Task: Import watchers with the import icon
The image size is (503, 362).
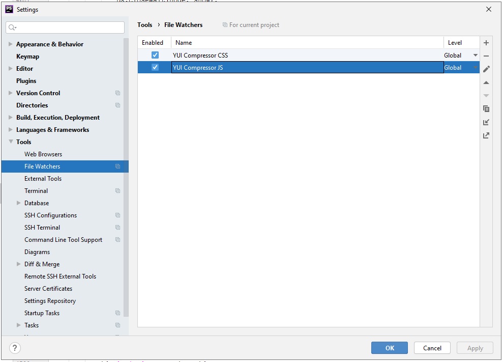Action: 486,122
